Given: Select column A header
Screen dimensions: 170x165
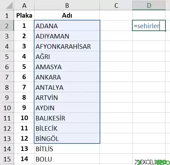Looking at the screenshot, I should tap(24, 5).
